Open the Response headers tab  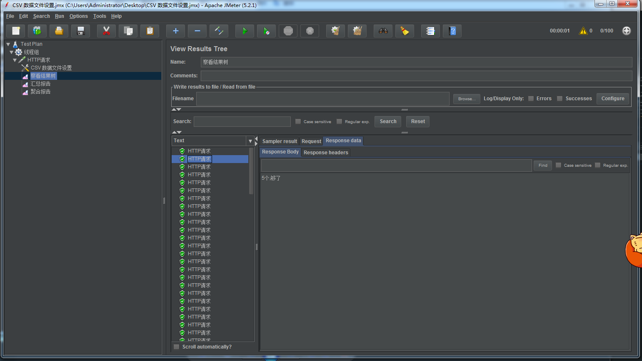[x=326, y=153]
